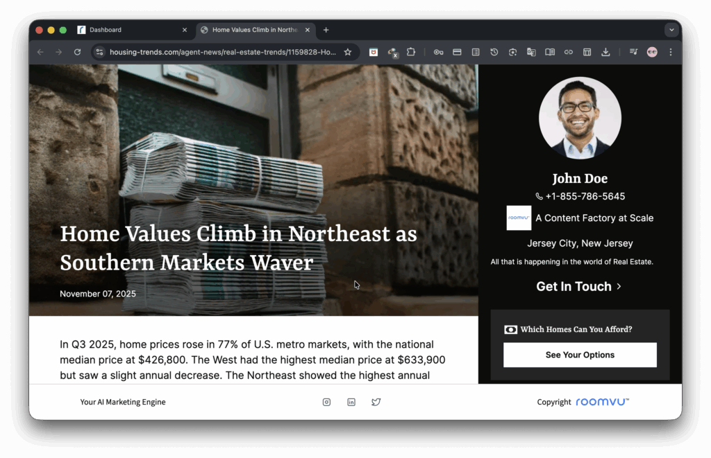Select the Home Values Climb tab
Viewport: 711px width, 458px height.
254,30
